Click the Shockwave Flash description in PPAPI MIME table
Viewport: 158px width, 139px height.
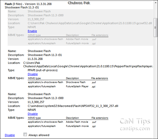click(x=76, y=82)
